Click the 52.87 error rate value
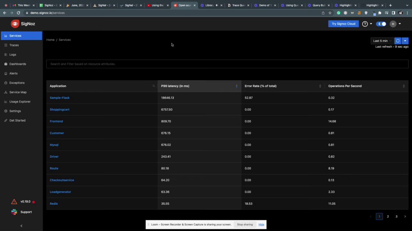 tap(248, 98)
